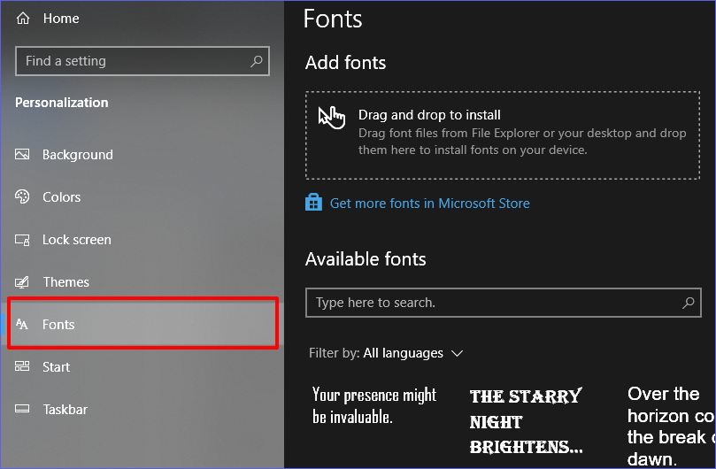Open Taskbar settings
716x469 pixels.
(x=65, y=409)
